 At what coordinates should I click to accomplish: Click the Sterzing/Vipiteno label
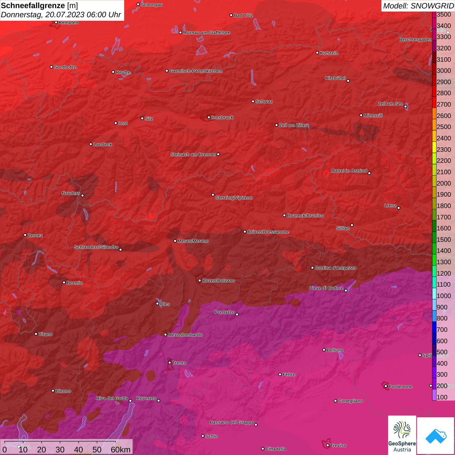point(234,198)
